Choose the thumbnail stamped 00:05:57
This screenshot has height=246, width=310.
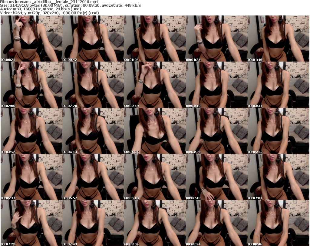point(93,177)
